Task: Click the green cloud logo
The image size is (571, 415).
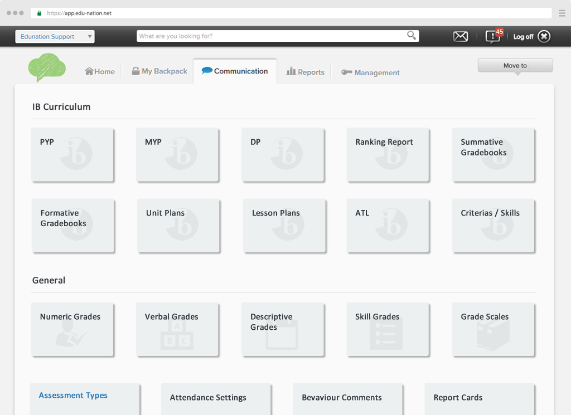Action: [47, 67]
